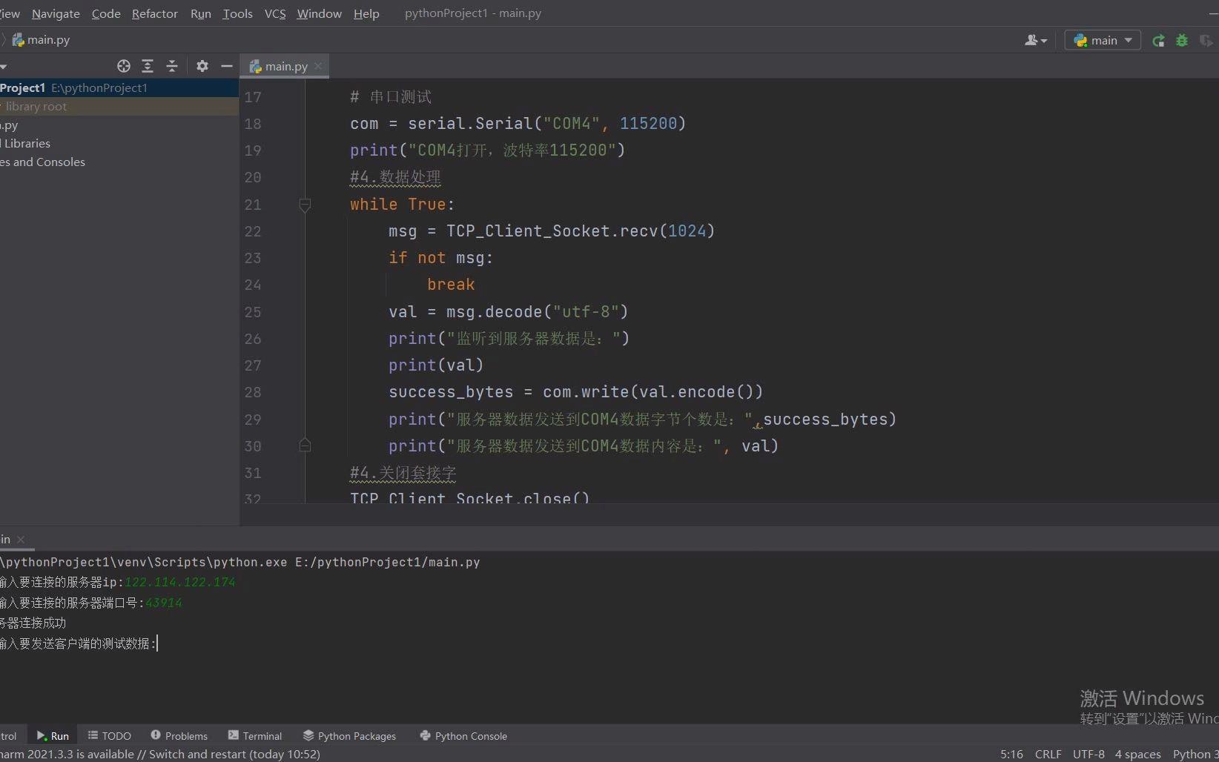Click the serial.Serial COM4 code line
1219x762 pixels.
pyautogui.click(x=518, y=123)
